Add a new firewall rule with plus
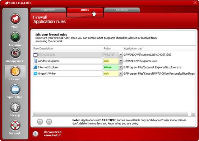199x141 pixels. pos(40,122)
